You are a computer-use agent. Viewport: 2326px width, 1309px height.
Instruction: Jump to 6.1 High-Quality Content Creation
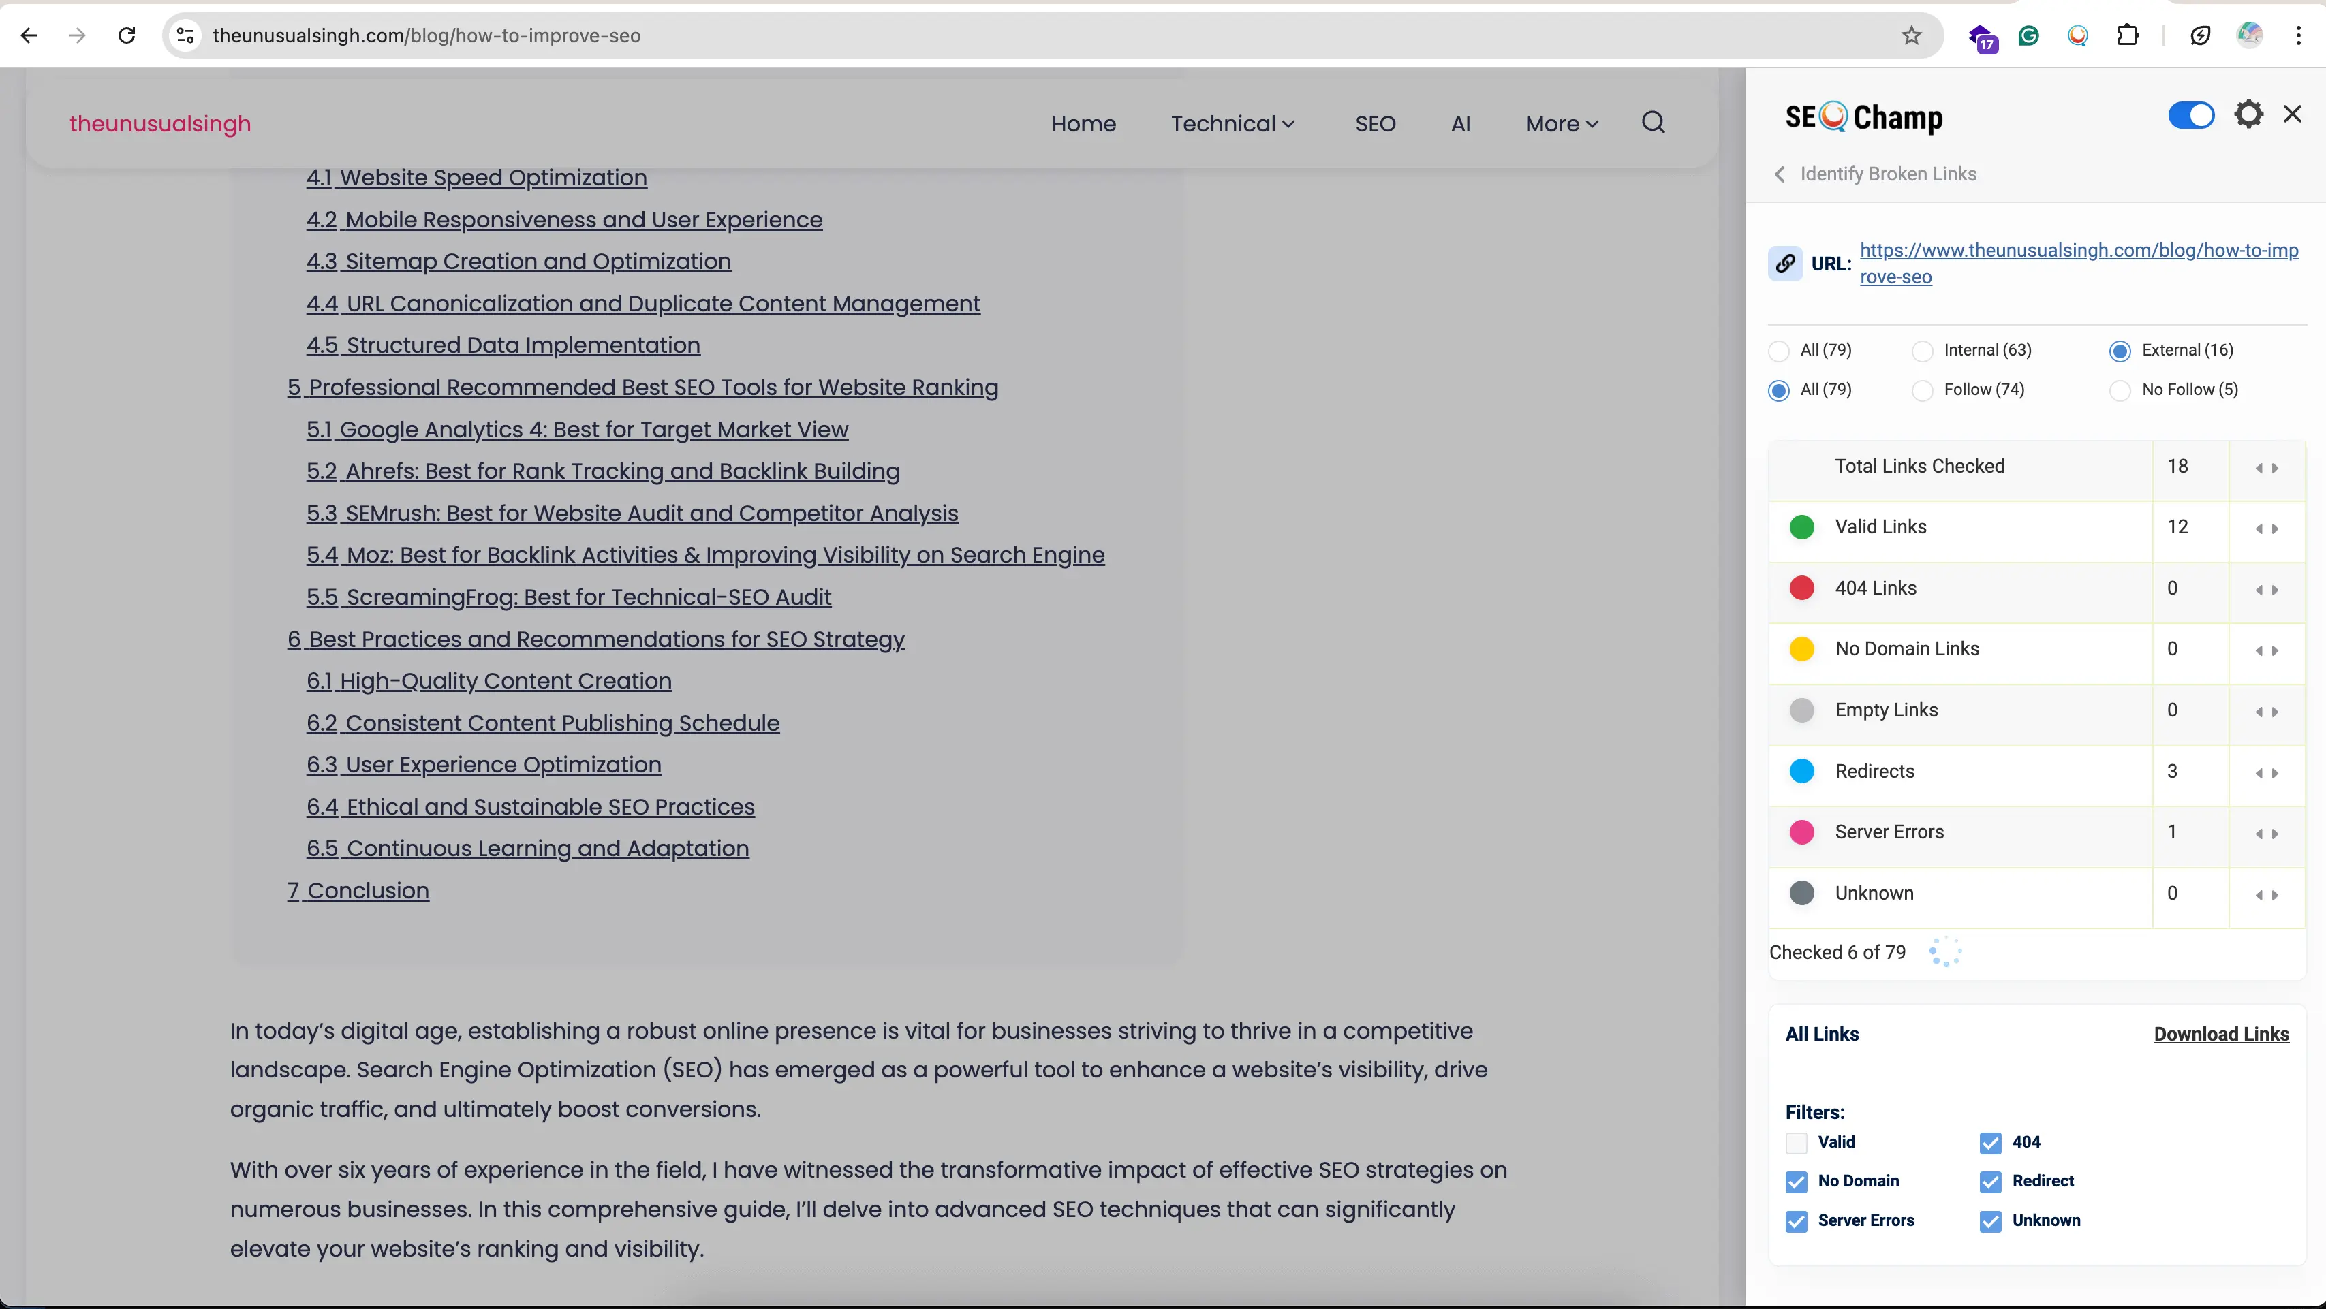(489, 680)
